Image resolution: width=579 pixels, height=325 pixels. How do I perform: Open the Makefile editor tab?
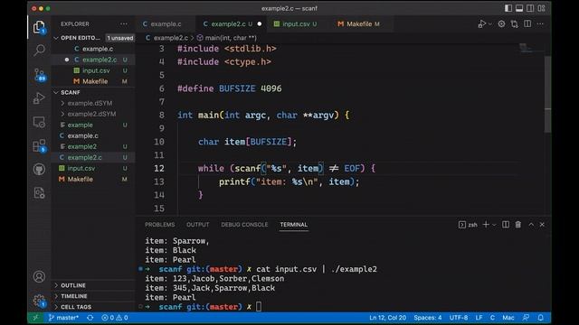point(358,24)
